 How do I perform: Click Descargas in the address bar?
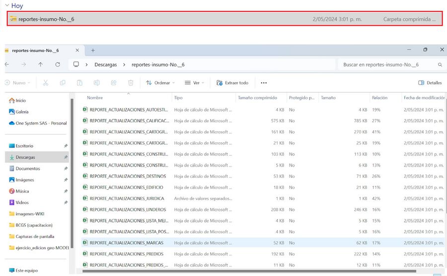(105, 64)
